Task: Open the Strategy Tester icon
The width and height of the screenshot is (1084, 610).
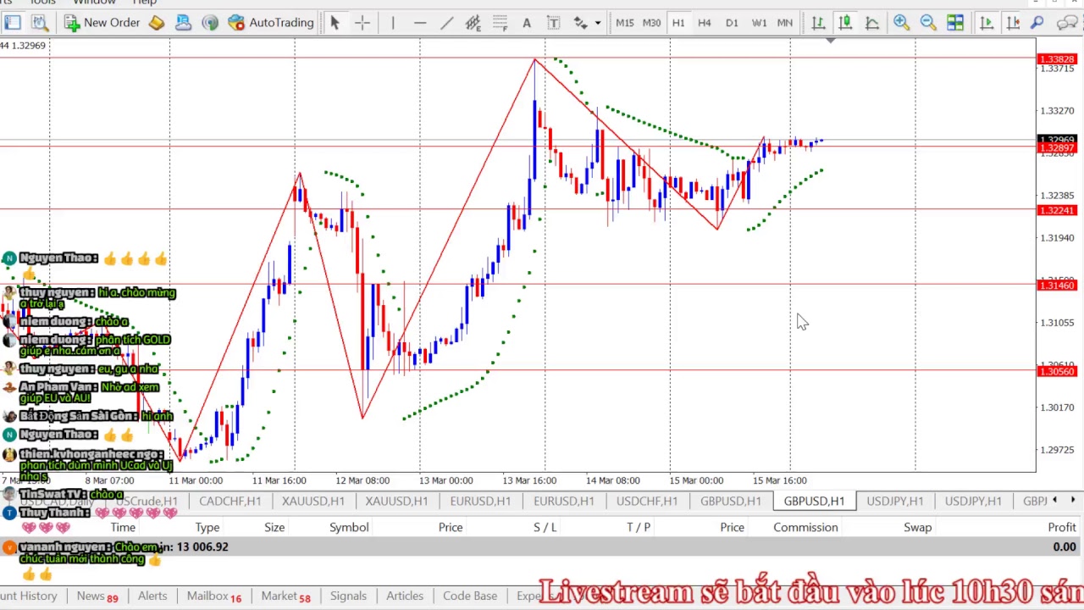Action: tap(40, 23)
